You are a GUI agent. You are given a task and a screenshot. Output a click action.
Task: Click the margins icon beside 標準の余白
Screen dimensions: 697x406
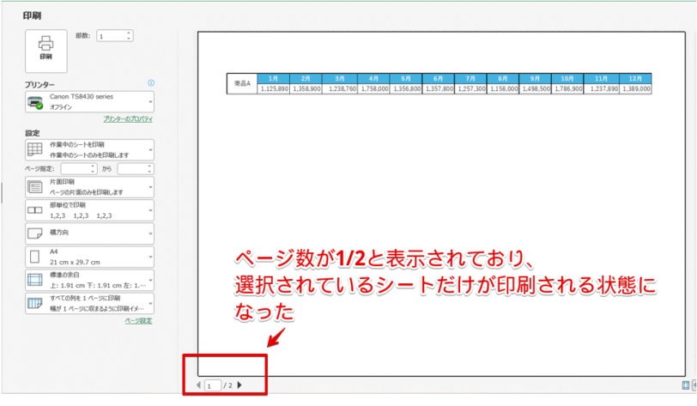(x=35, y=280)
